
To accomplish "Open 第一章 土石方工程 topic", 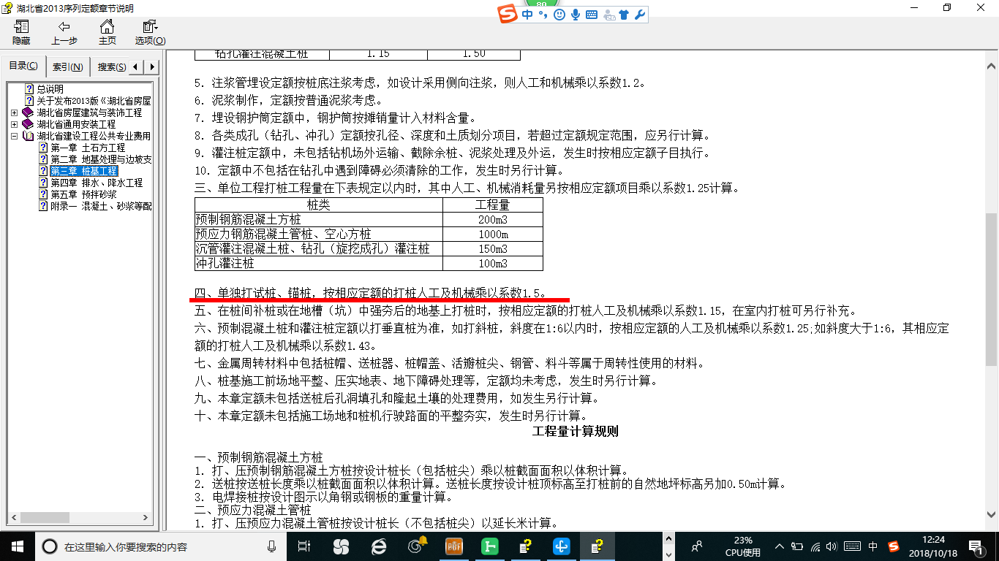I will point(87,148).
